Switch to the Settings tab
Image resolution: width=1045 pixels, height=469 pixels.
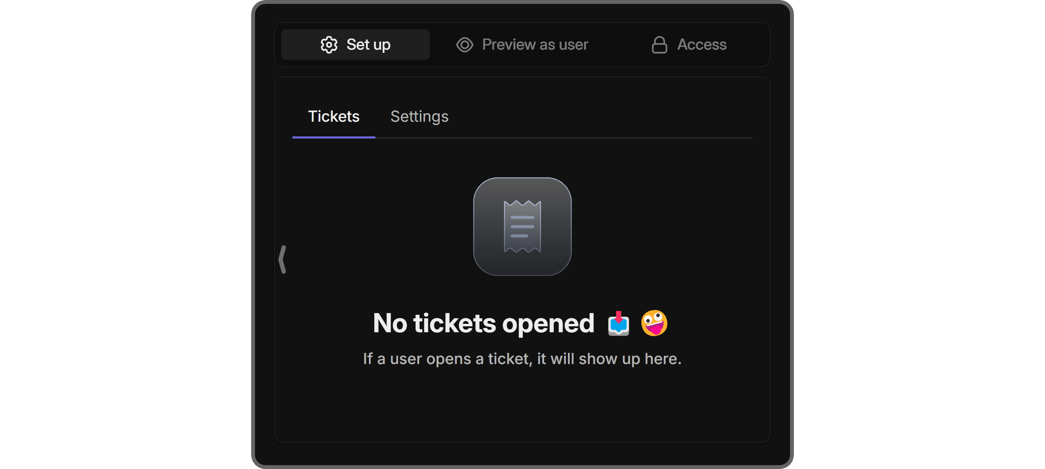[x=419, y=116]
